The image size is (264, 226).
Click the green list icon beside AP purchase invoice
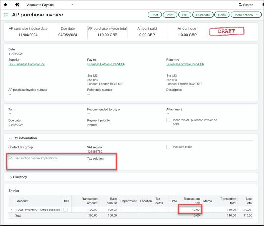point(6,15)
